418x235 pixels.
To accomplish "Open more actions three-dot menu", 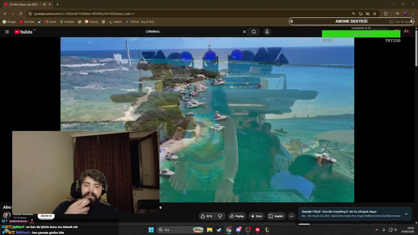I will pyautogui.click(x=292, y=216).
